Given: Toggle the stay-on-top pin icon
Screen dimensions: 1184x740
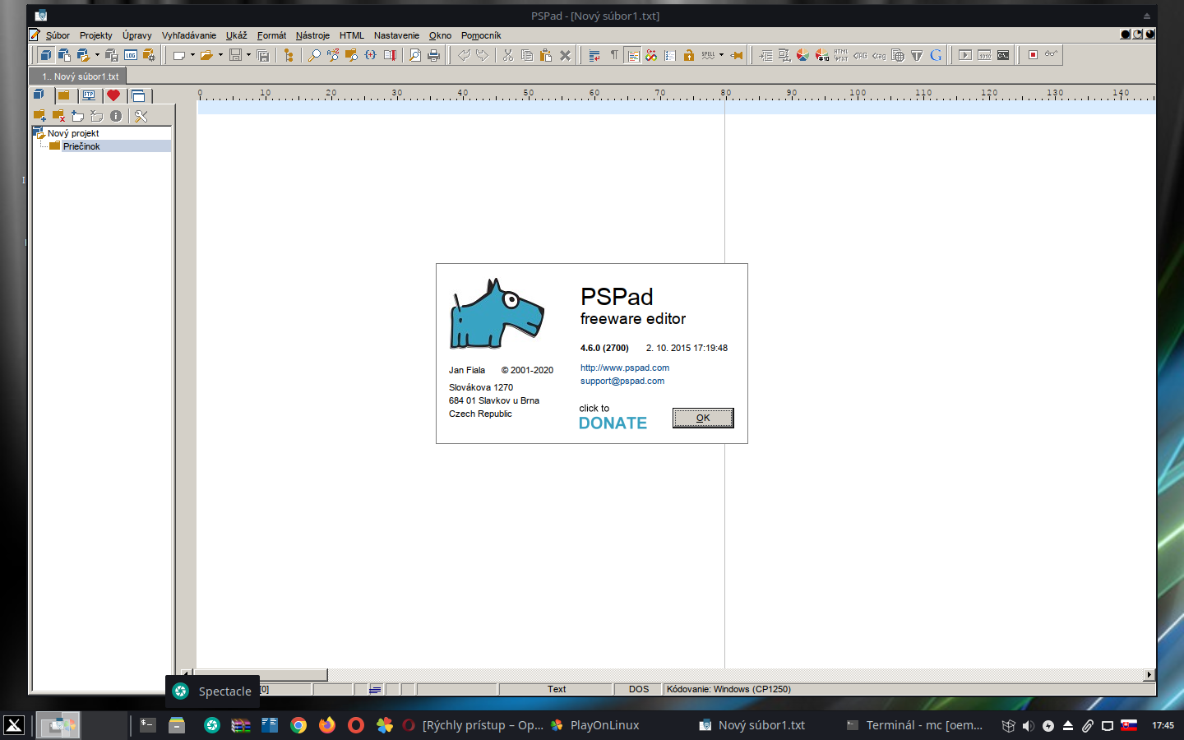Looking at the screenshot, I should point(737,55).
